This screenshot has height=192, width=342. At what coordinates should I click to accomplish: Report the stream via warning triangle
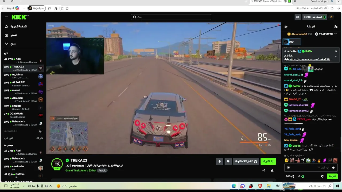coord(272,170)
